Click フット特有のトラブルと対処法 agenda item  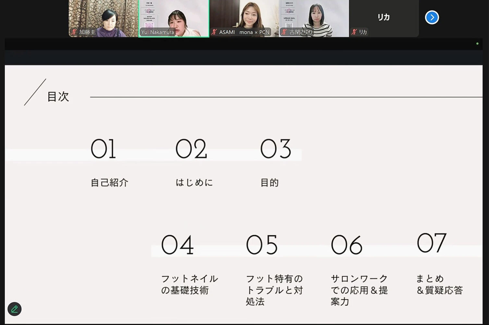(x=275, y=290)
